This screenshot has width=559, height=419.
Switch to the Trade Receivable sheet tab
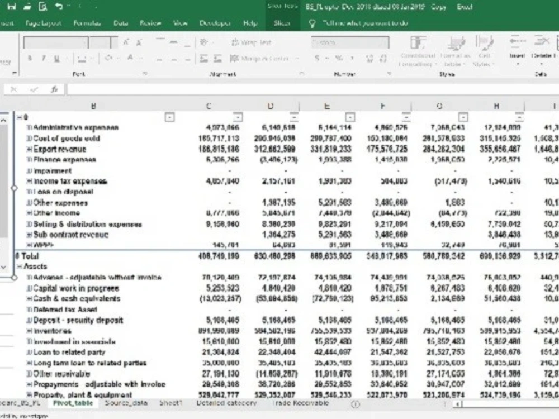(301, 403)
